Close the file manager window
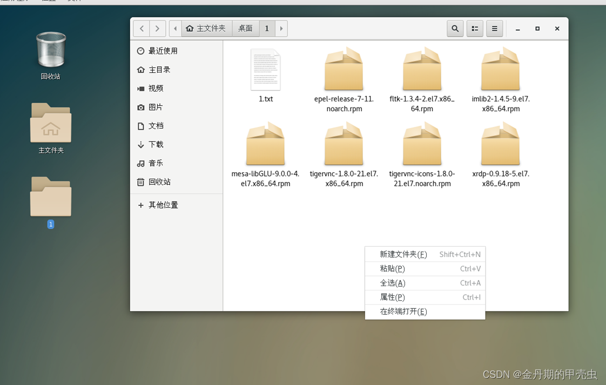This screenshot has width=606, height=385. [x=557, y=29]
